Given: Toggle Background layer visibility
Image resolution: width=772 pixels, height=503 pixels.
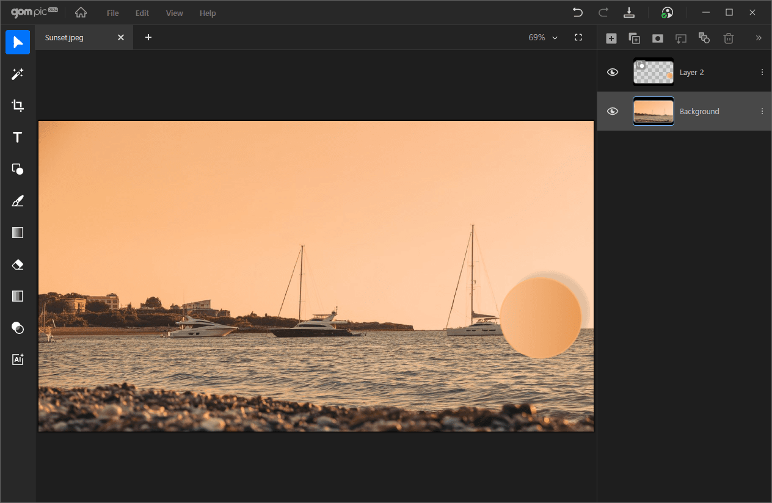Looking at the screenshot, I should point(613,111).
